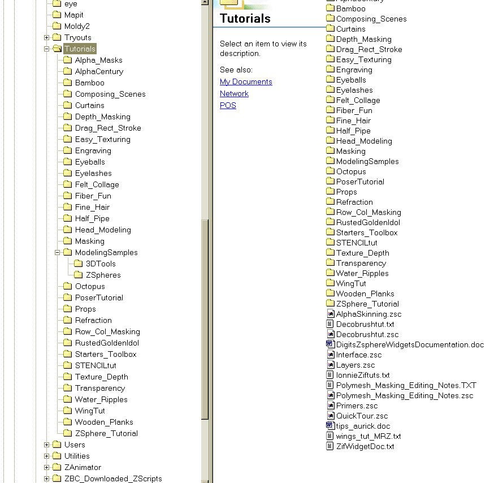Click Head_Modeling name in file list
The image size is (503, 483).
pyautogui.click(x=364, y=141)
